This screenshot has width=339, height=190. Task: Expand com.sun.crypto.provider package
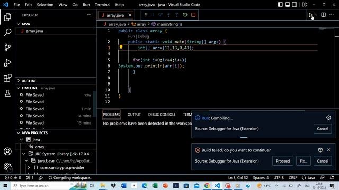coord(29,168)
